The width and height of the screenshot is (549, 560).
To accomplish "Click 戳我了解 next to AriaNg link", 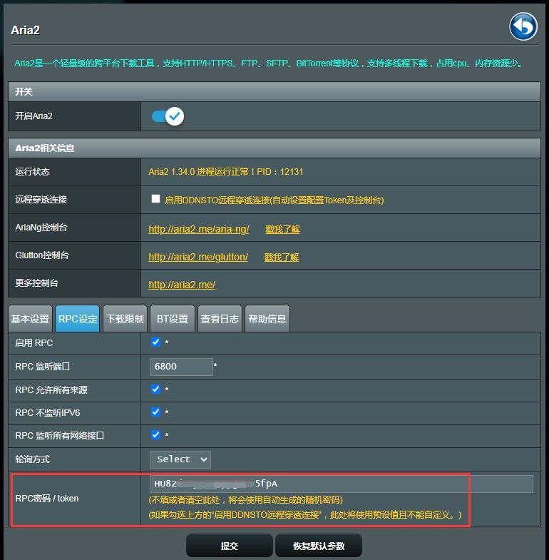I will (x=282, y=229).
